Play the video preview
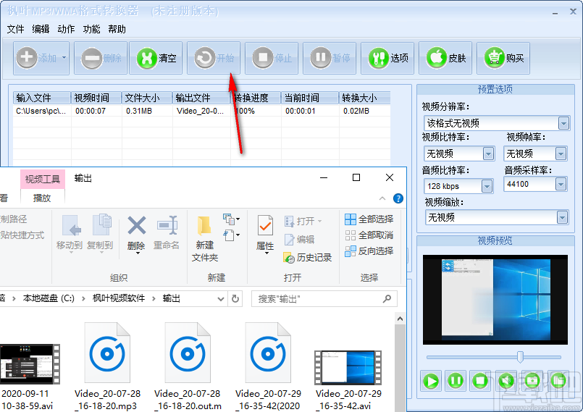The width and height of the screenshot is (583, 412). 432,381
